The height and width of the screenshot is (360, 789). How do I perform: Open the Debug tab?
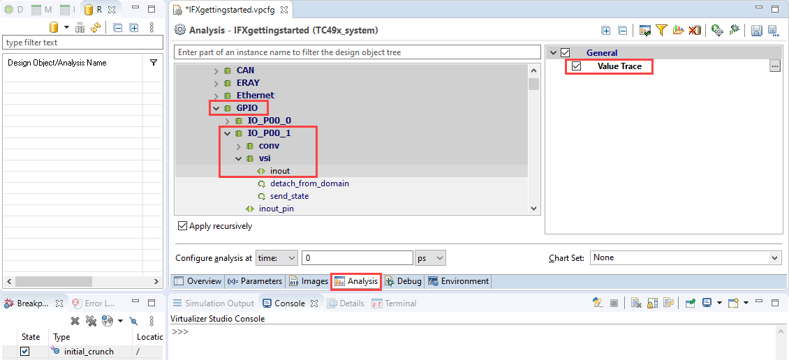coord(403,281)
